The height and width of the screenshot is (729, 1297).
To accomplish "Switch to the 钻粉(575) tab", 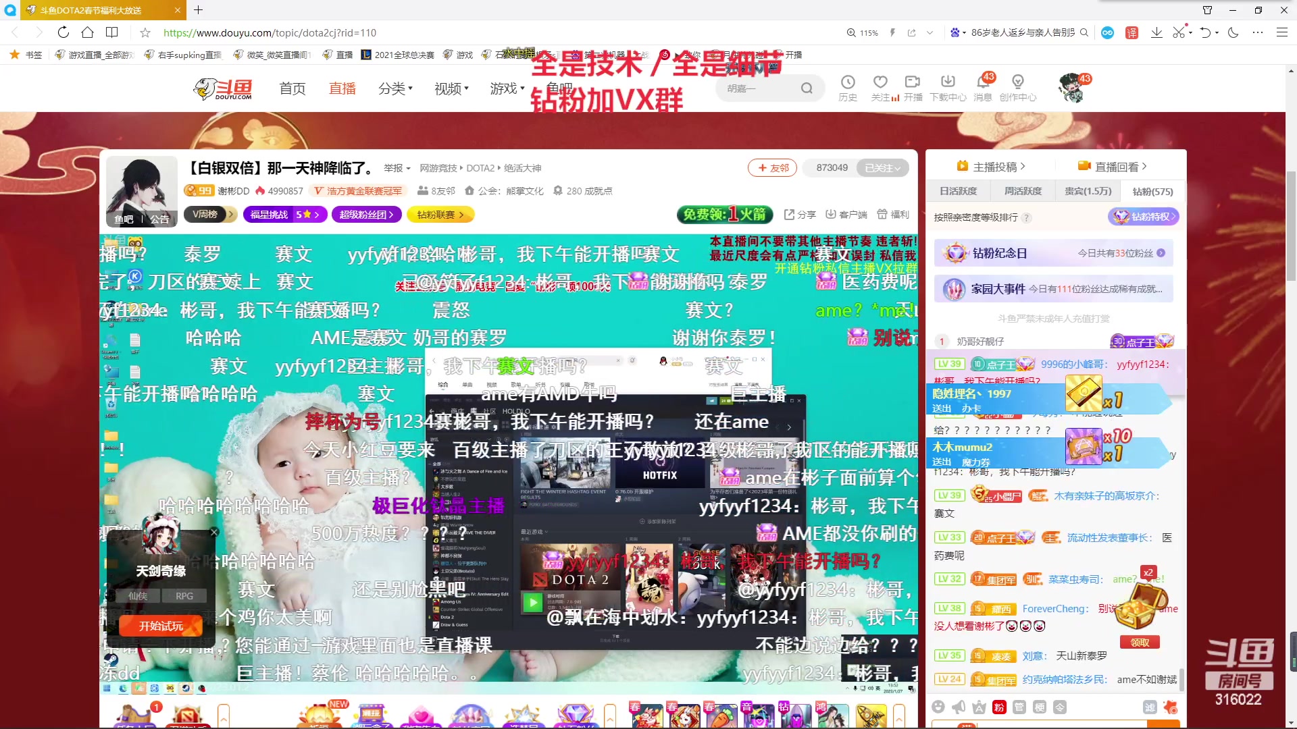I will click(x=1152, y=191).
